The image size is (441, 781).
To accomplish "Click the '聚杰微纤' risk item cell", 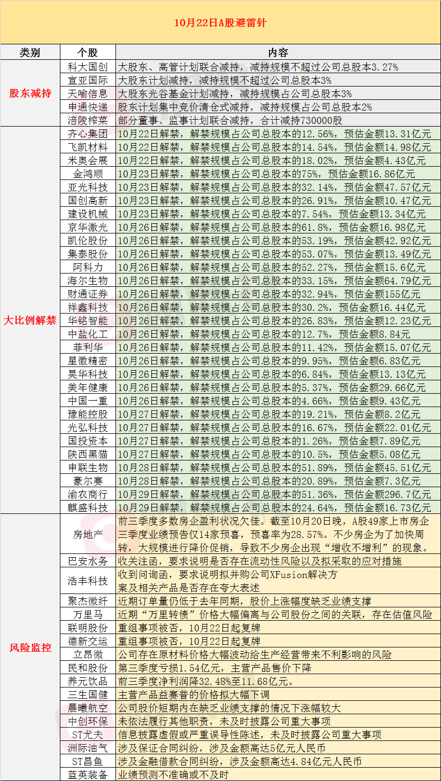I will click(88, 601).
